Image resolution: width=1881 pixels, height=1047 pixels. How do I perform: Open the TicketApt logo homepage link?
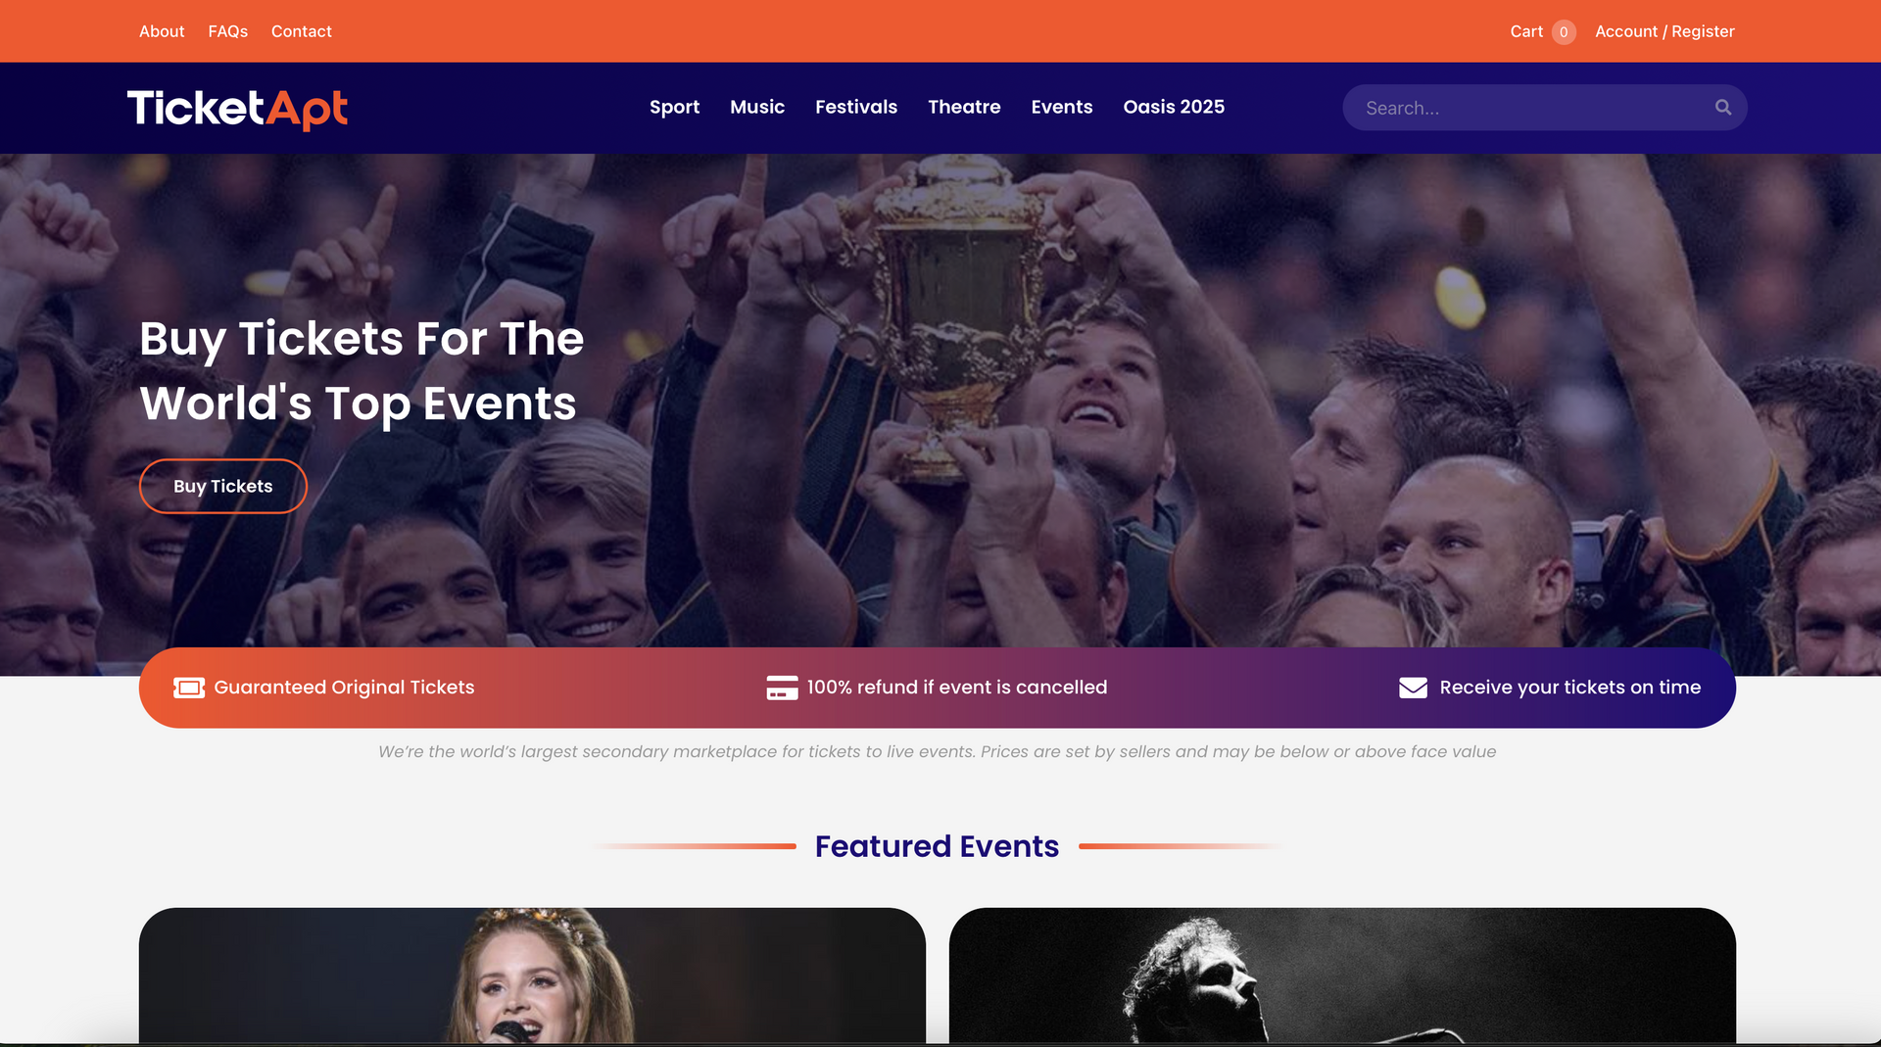238,109
